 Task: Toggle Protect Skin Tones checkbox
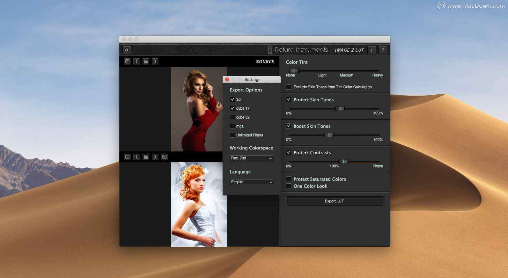point(289,99)
